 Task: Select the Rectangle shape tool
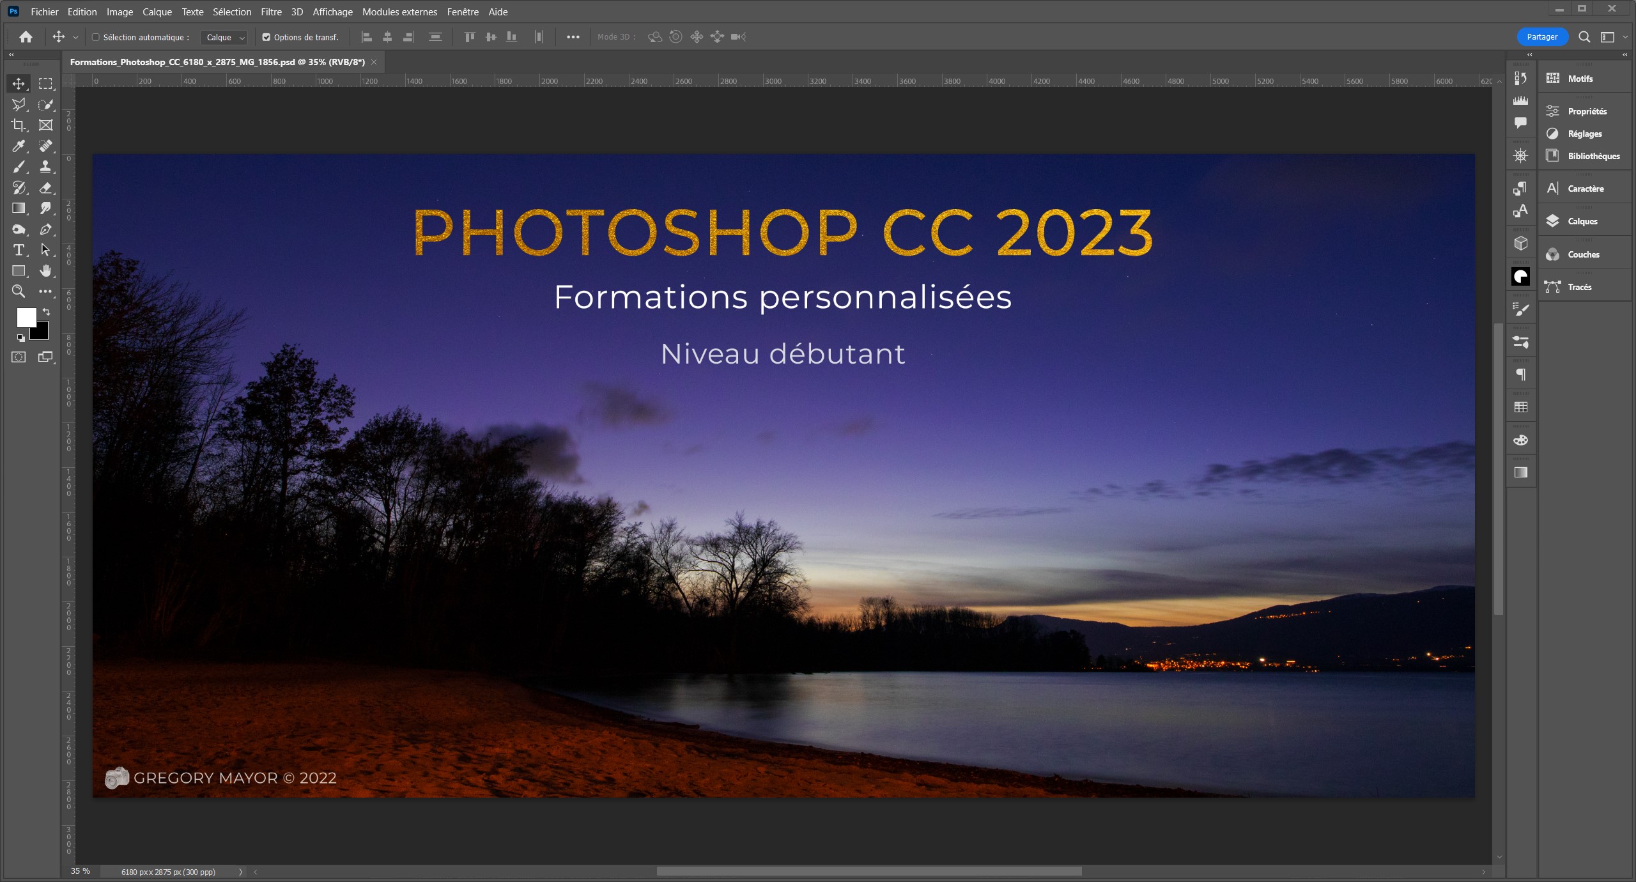19,271
